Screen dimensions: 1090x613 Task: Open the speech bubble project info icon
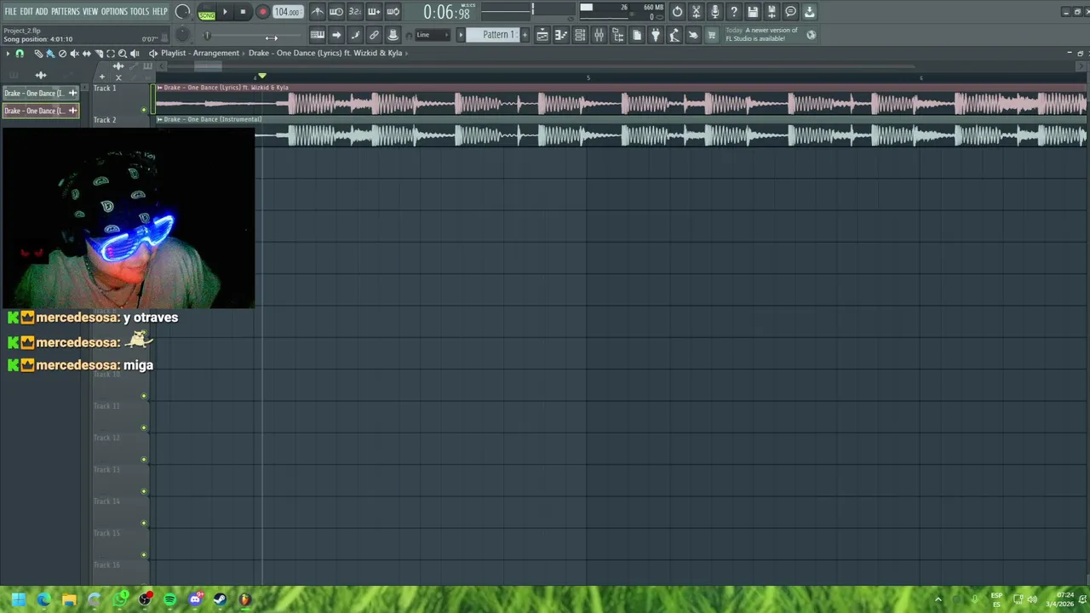790,12
